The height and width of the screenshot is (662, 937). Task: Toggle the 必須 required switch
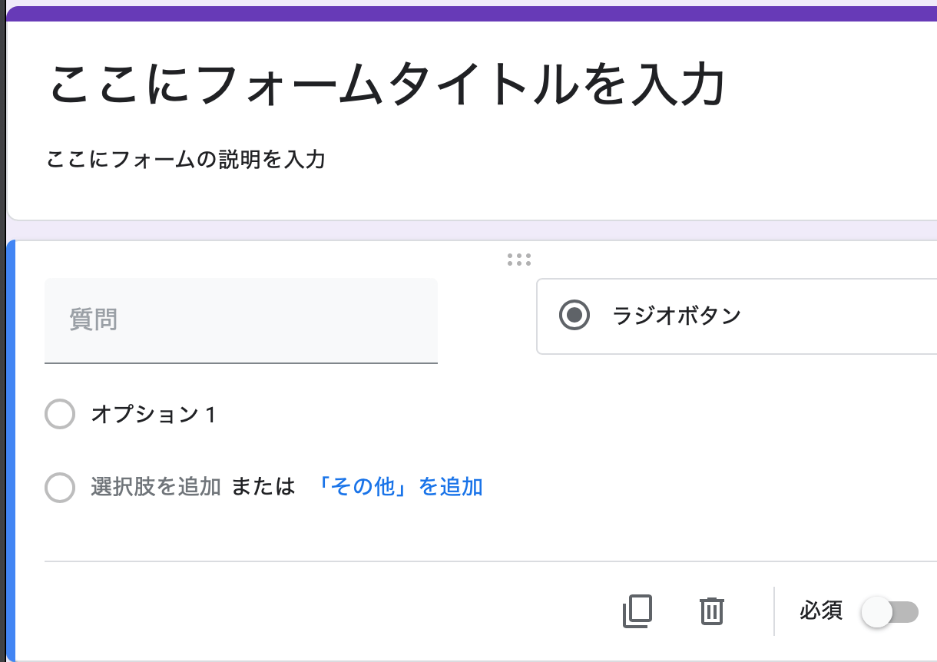[889, 612]
